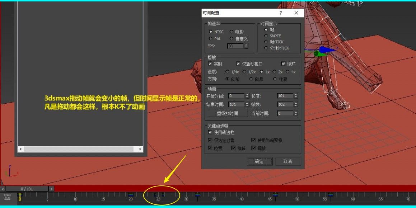Image resolution: width=416 pixels, height=208 pixels.
Task: Set playback speed to 1/2x
Action: 244,71
